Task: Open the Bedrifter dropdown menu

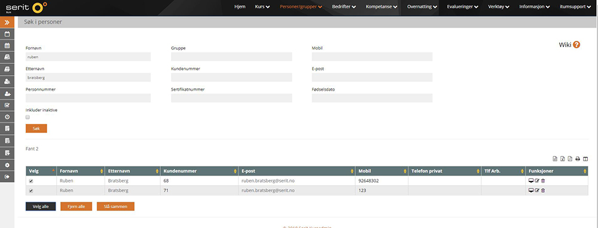Action: pyautogui.click(x=344, y=7)
